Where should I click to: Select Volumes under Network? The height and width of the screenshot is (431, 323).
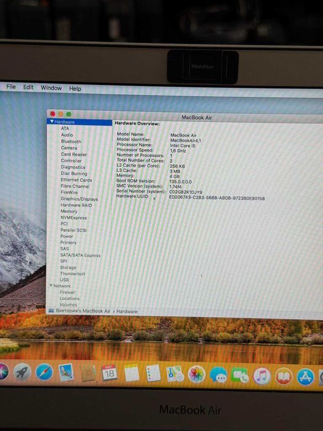click(x=68, y=304)
